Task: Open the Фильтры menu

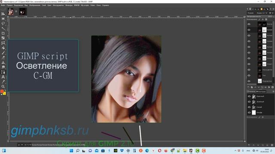Action: tap(69, 5)
